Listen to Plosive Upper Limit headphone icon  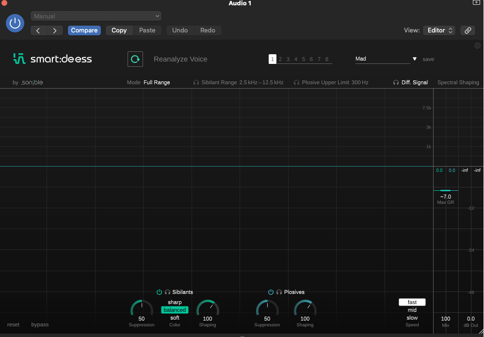[297, 83]
